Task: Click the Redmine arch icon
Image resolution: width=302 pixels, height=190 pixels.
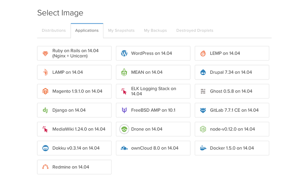Action: (45, 167)
